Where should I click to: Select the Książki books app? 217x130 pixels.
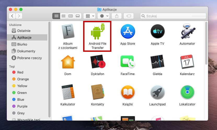(x=128, y=92)
